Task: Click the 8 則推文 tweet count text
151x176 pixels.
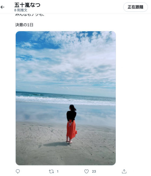Action: coord(21,10)
